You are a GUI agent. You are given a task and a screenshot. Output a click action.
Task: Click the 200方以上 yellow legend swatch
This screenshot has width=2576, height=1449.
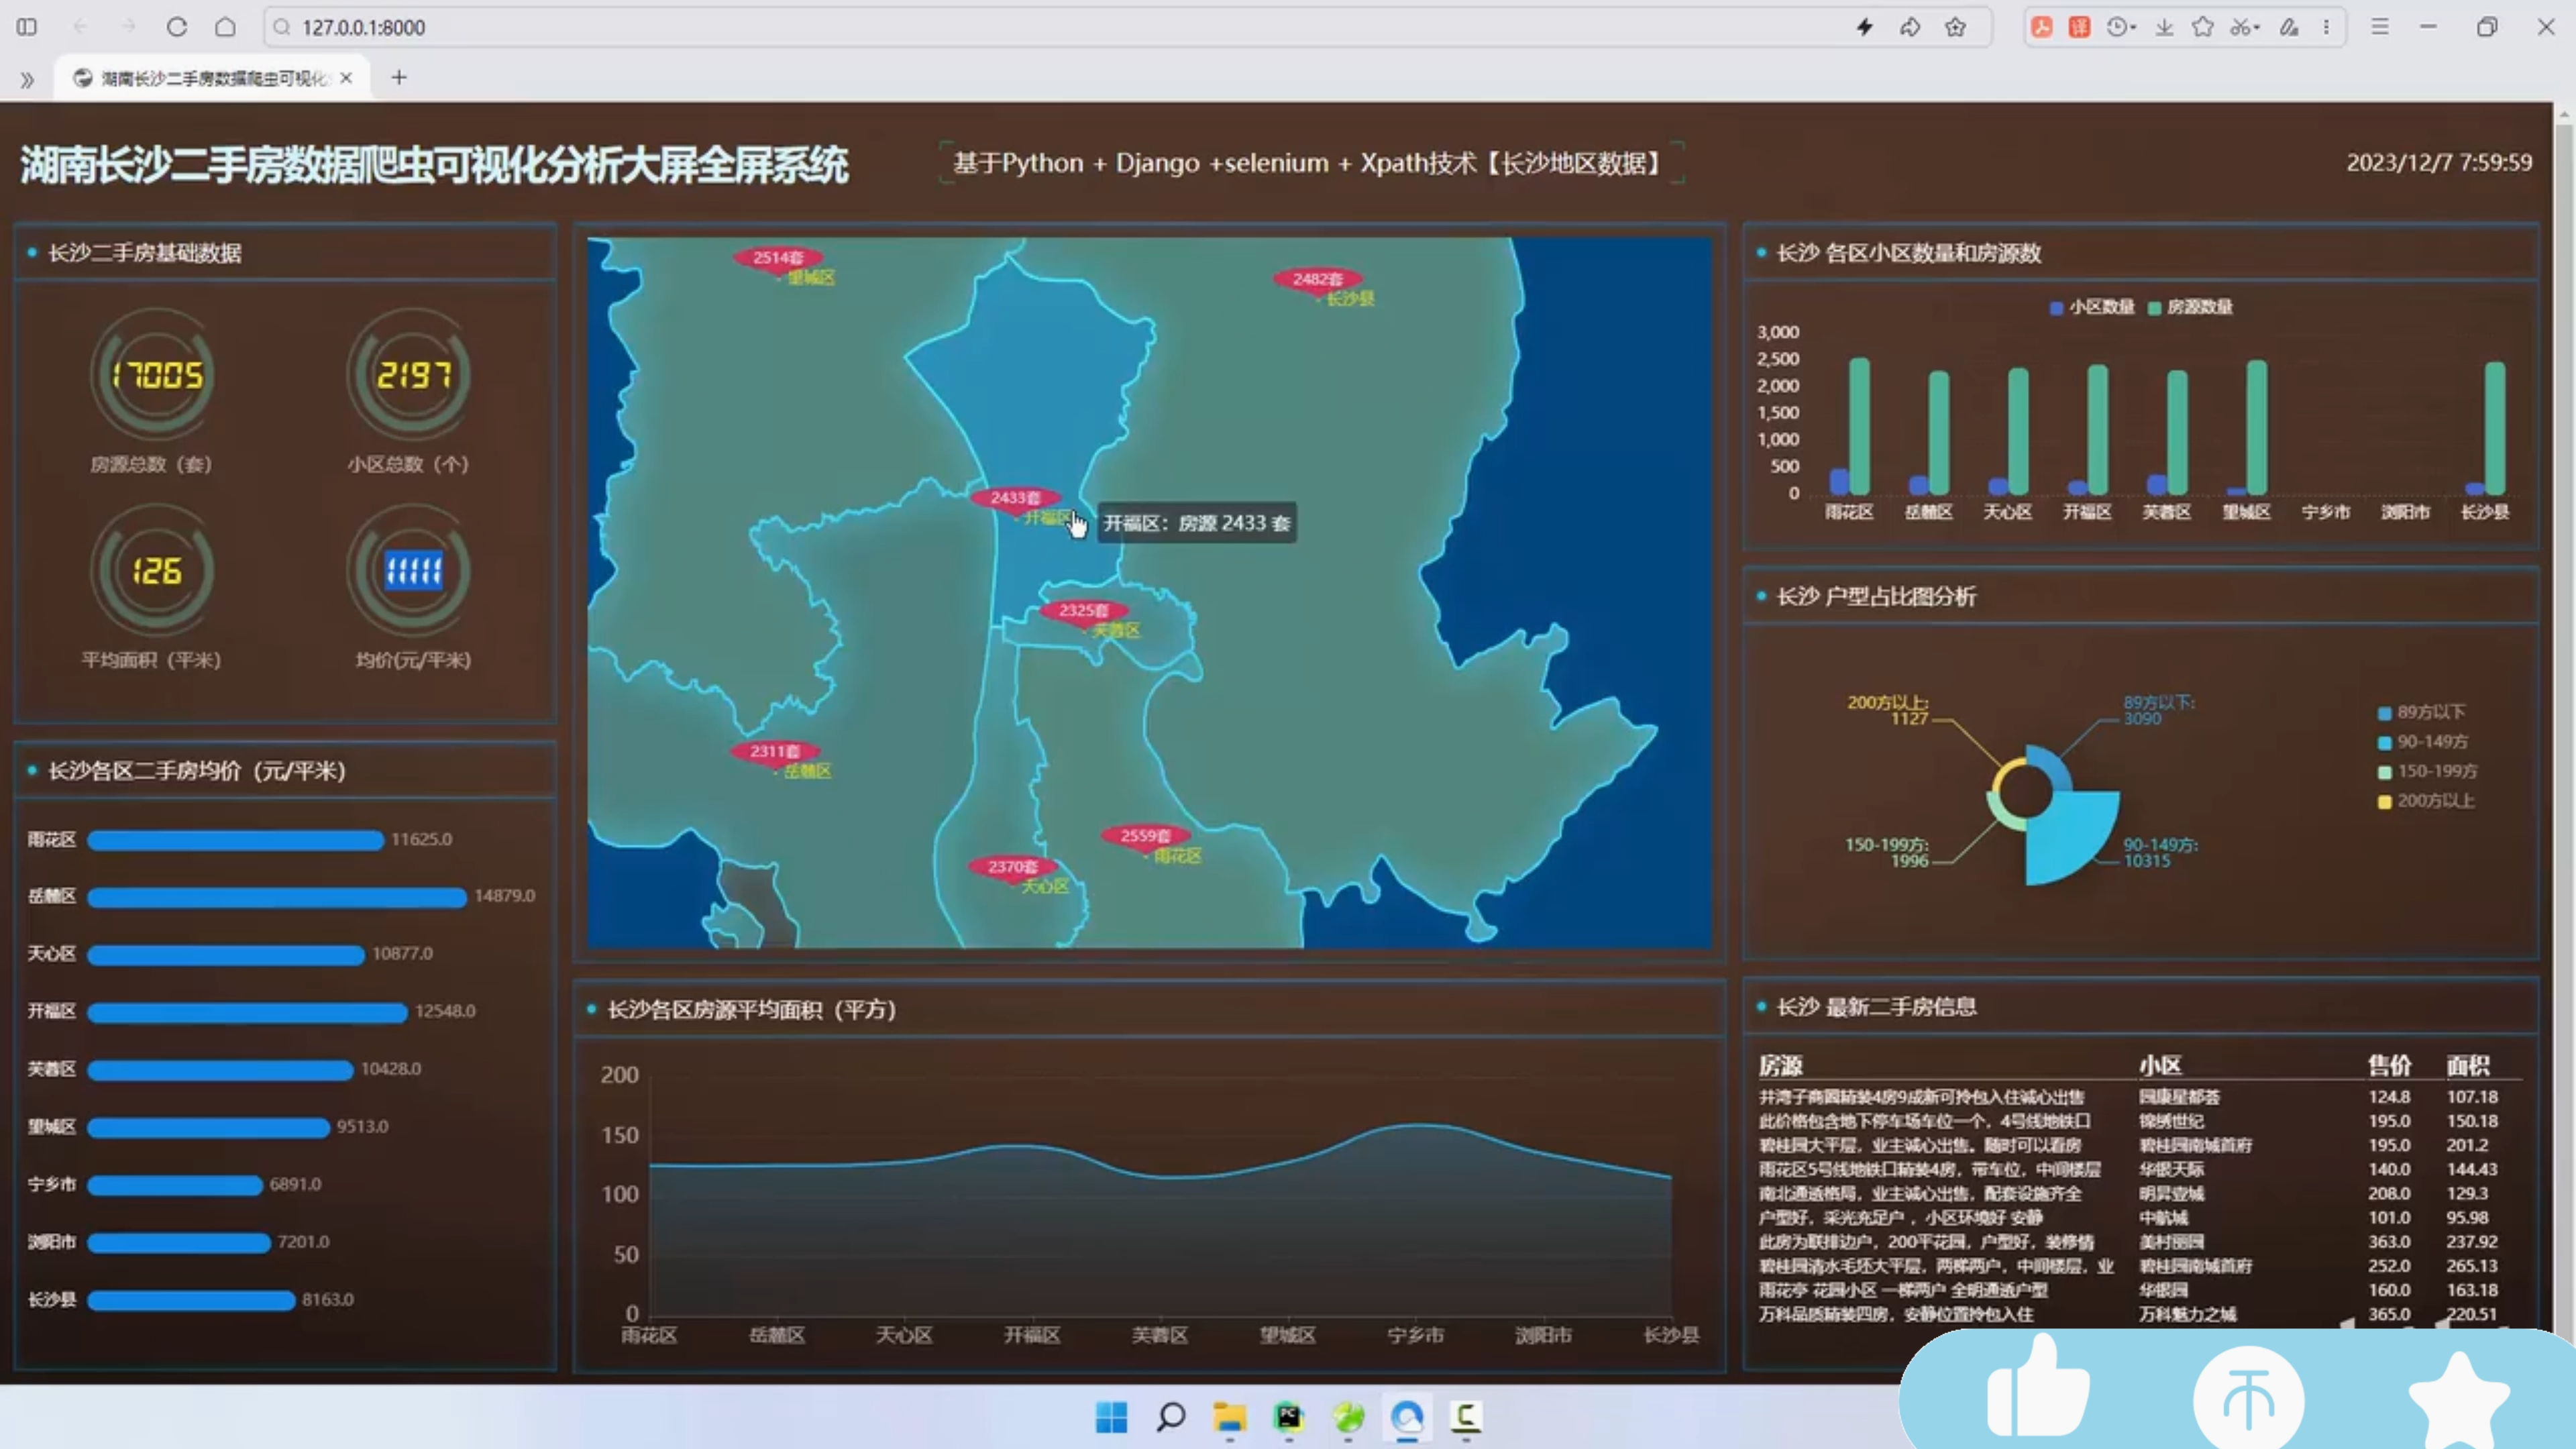[2384, 802]
